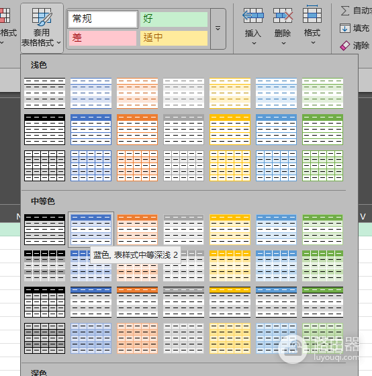Pick the black medium-color table style thumbnail

tap(44, 230)
